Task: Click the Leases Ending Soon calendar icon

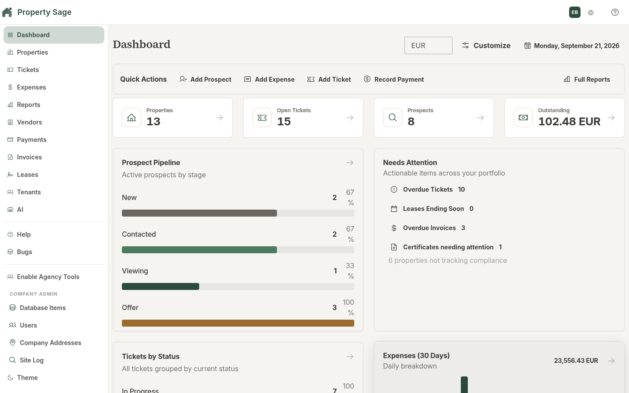Action: [394, 209]
